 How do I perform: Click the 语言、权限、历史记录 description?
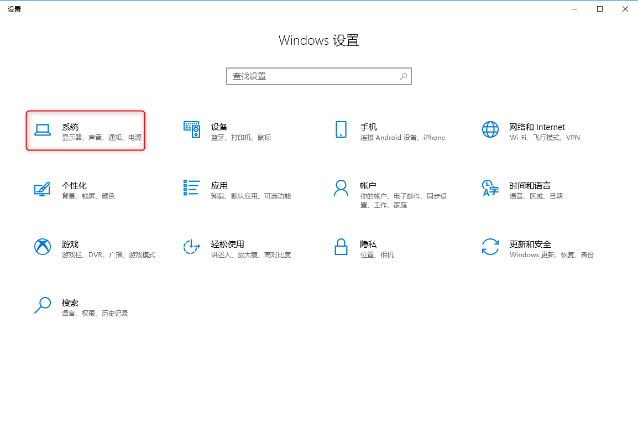(95, 314)
